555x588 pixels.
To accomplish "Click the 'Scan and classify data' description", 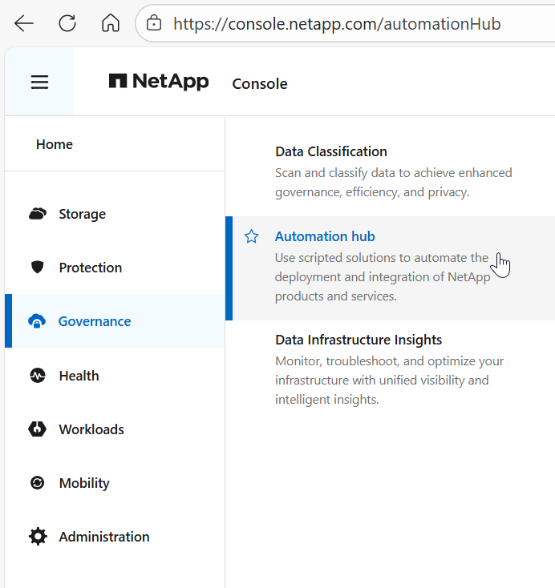I will (393, 183).
